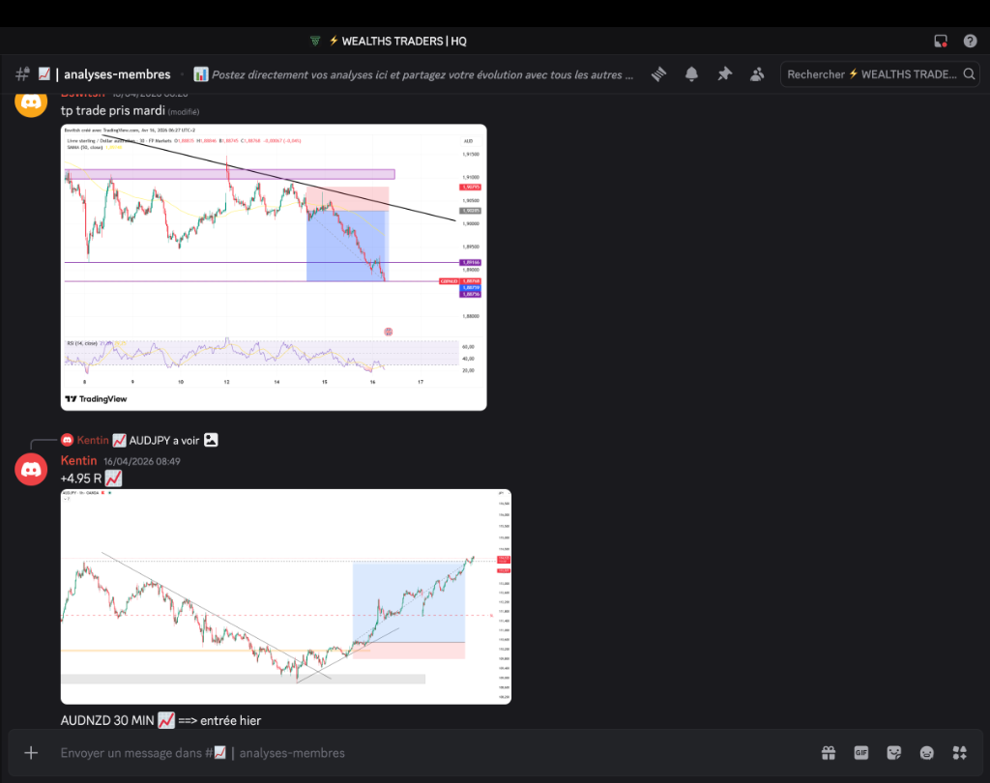Open the plus attachment button in message bar
The image size is (990, 783).
31,753
